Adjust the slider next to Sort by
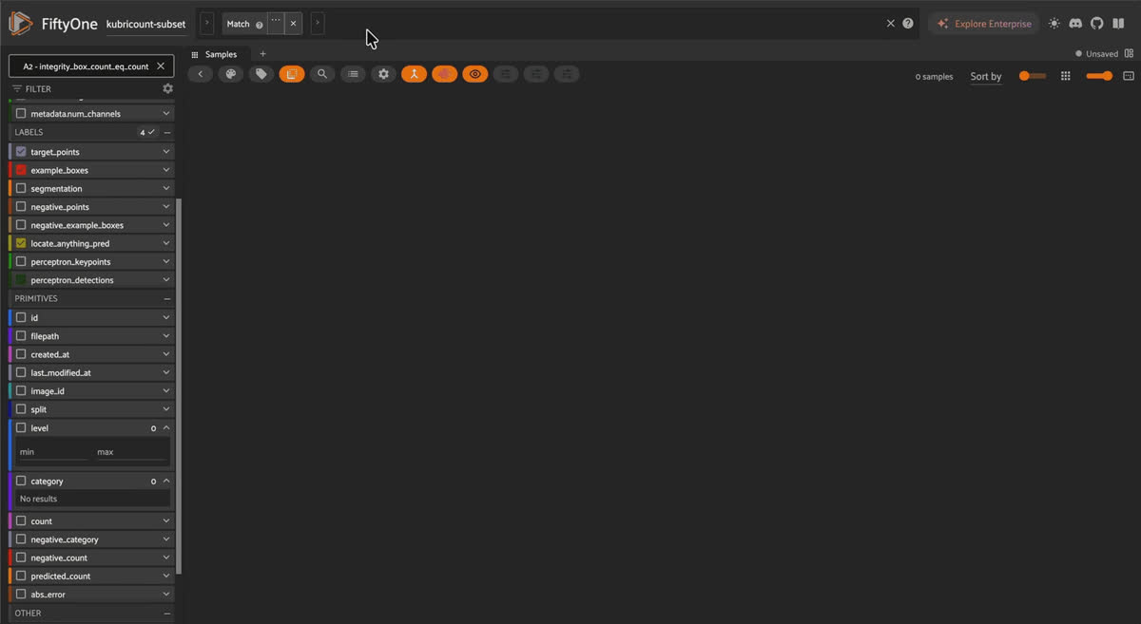Image resolution: width=1141 pixels, height=624 pixels. coord(1032,76)
